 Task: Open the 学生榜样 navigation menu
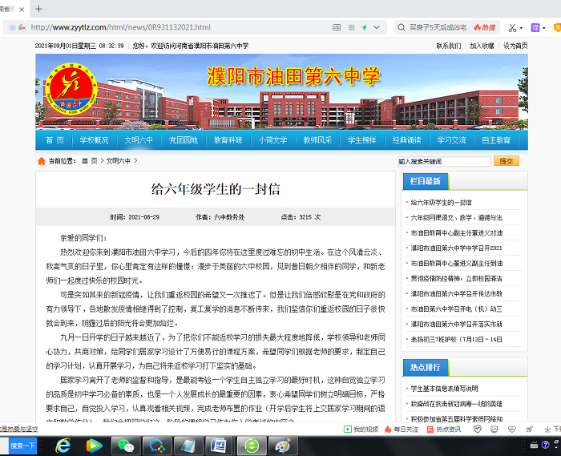[362, 140]
